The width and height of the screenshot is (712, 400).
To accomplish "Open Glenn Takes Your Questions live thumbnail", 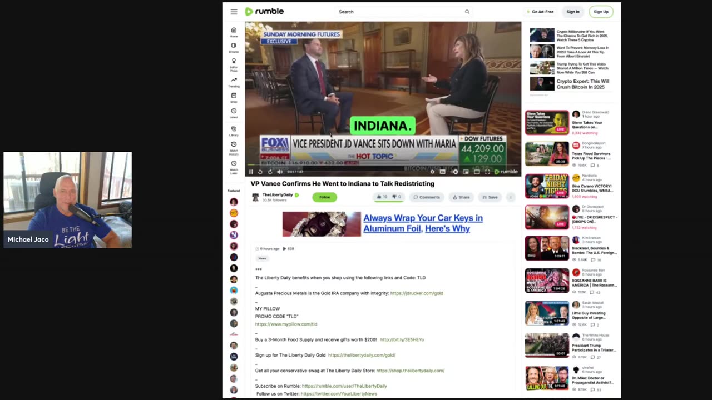I will 547,122.
